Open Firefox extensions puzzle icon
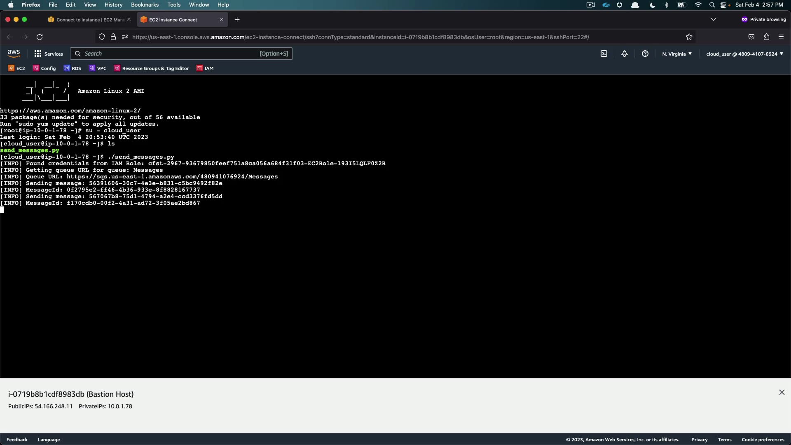 coord(766,37)
